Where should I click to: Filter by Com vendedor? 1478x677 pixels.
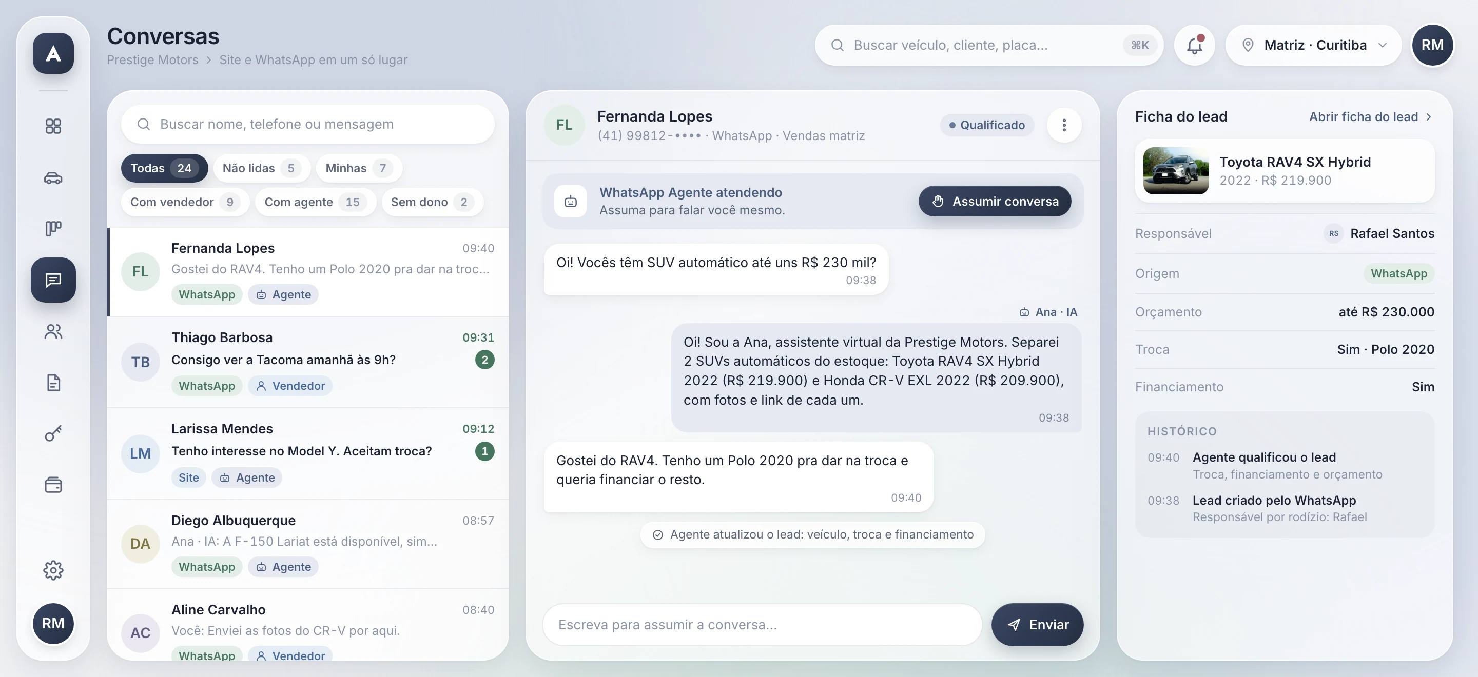(x=185, y=202)
